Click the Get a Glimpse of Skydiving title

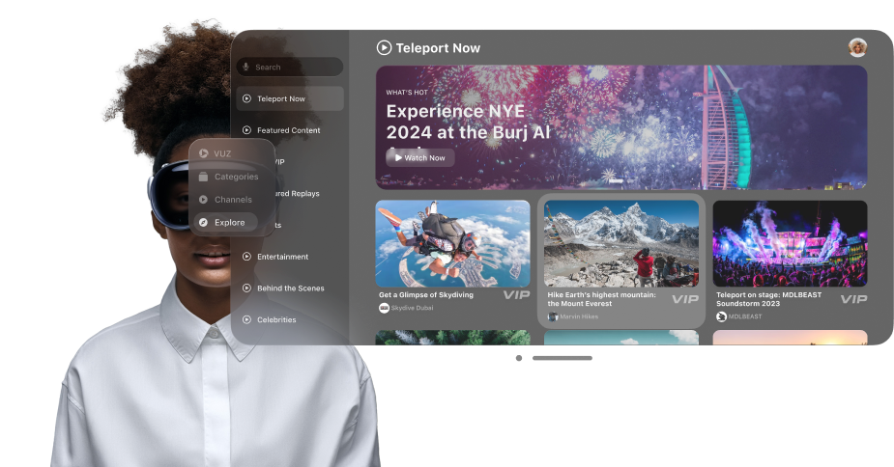pyautogui.click(x=426, y=295)
